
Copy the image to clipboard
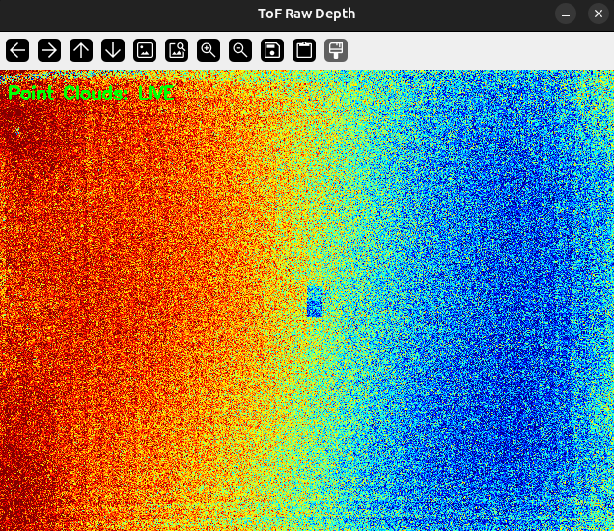pos(304,50)
